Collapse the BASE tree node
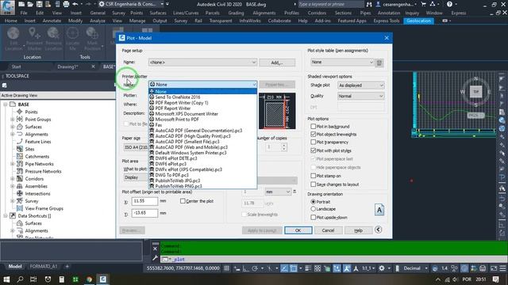The height and width of the screenshot is (285, 508). click(x=6, y=104)
